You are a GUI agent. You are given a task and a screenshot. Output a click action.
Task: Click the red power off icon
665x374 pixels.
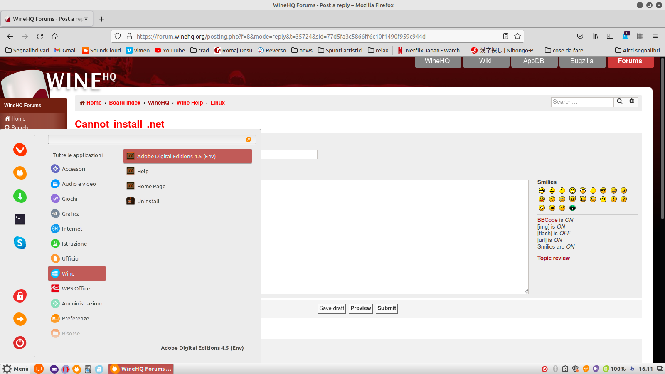pos(20,342)
